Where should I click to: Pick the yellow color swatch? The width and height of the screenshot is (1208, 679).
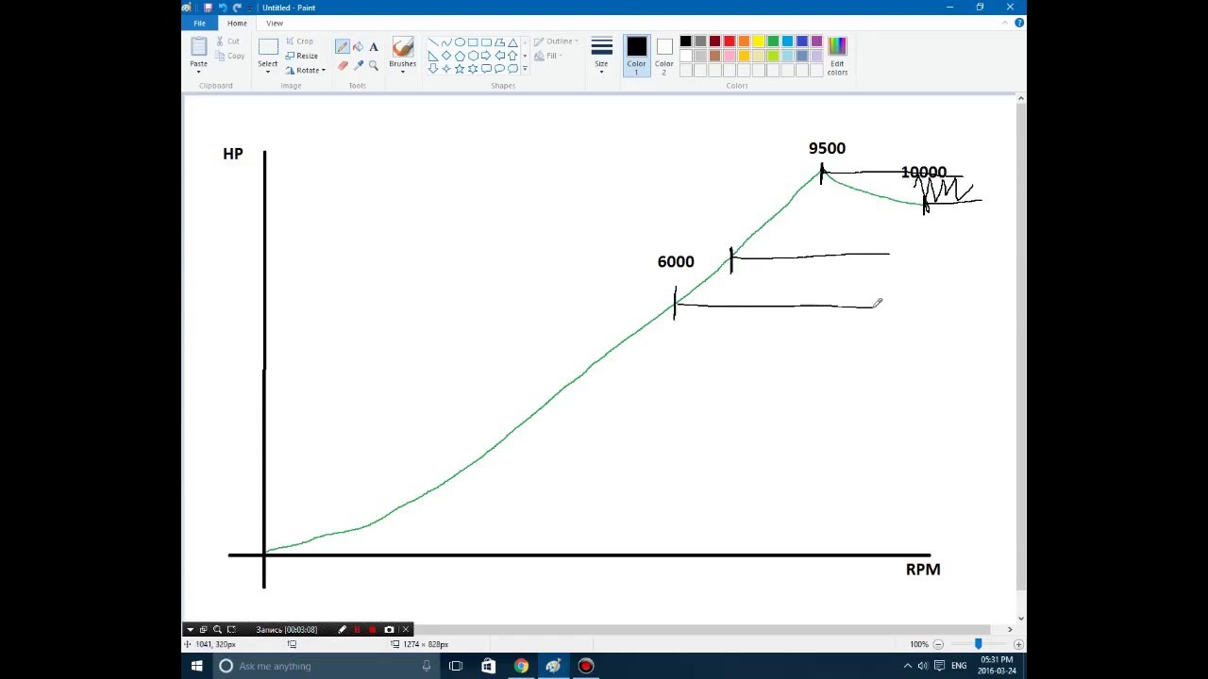[759, 41]
